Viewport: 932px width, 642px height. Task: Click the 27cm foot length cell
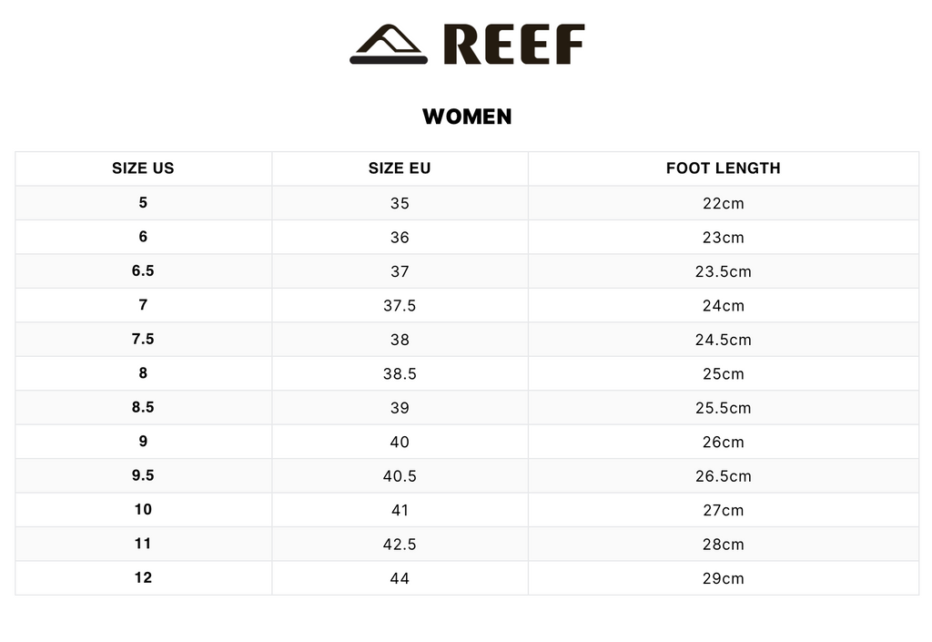pos(723,510)
